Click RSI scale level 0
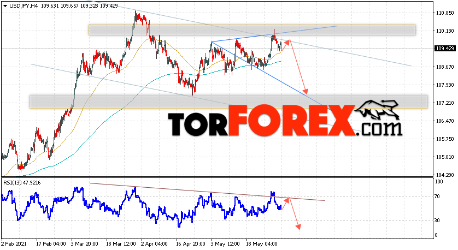This screenshot has height=250, width=458. click(436, 235)
